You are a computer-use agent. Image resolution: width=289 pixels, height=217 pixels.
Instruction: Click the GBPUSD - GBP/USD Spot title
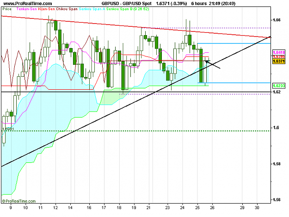tap(126, 4)
